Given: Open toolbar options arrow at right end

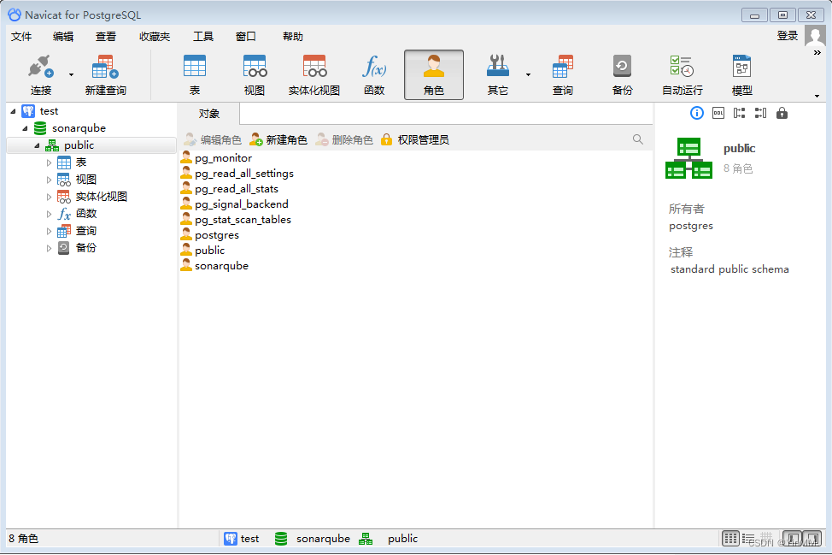Looking at the screenshot, I should tap(817, 96).
